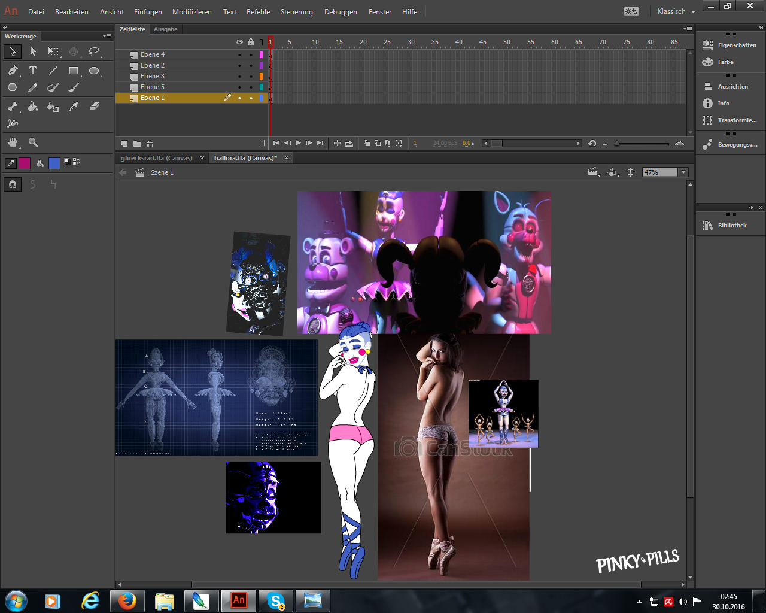Click the swap colors icon

click(x=76, y=162)
